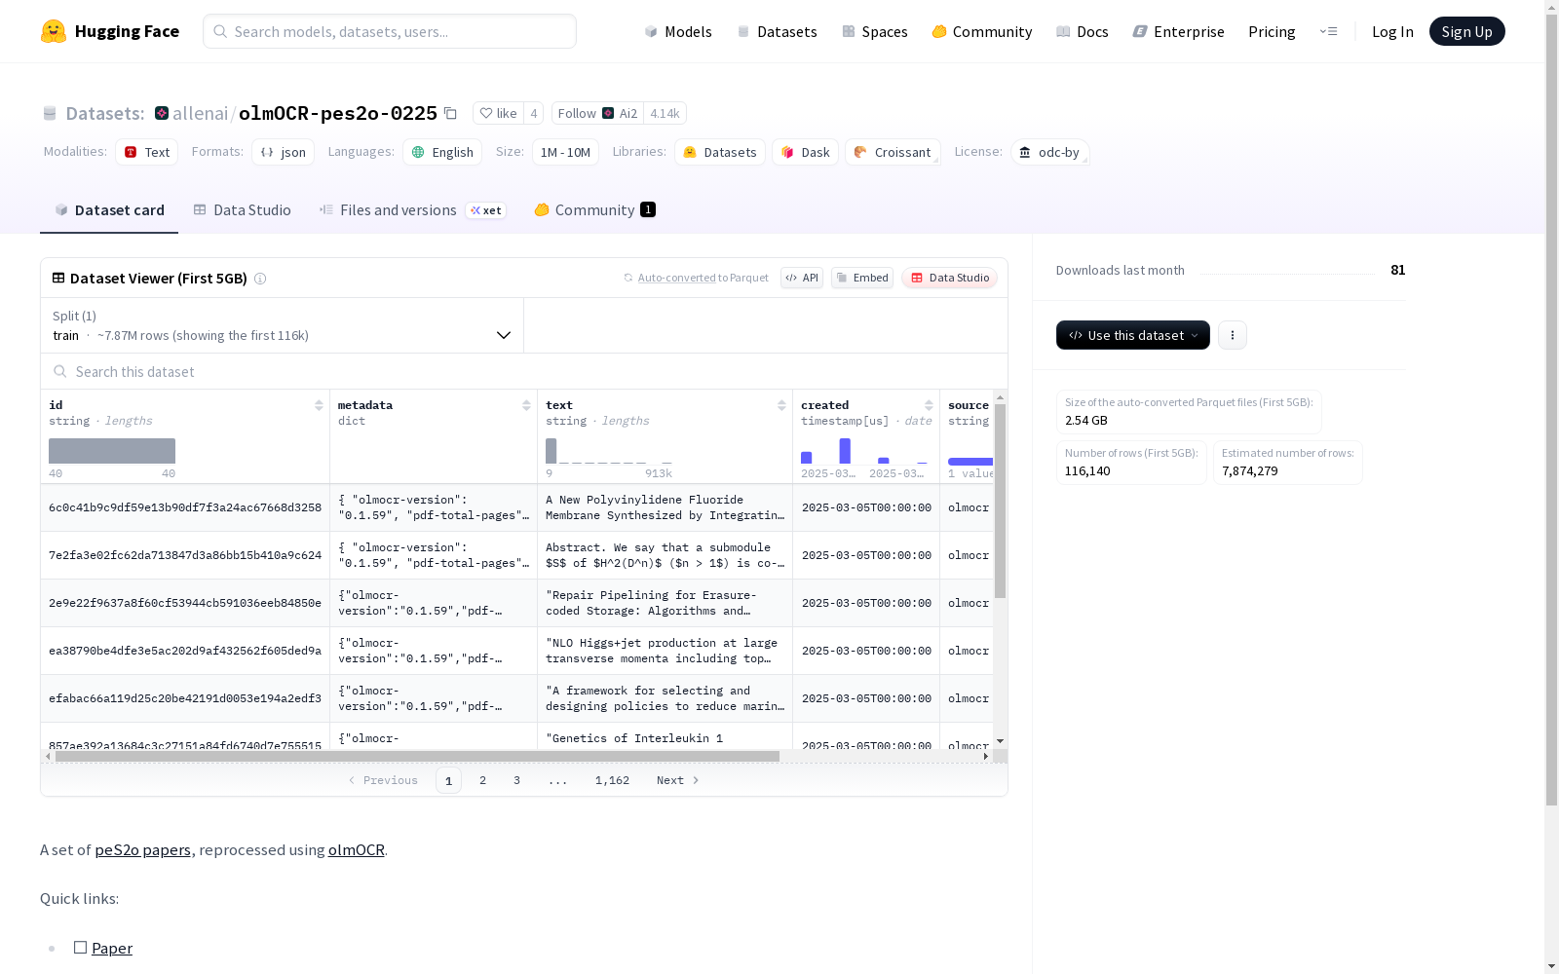Like the dataset with the heart button

(x=498, y=113)
